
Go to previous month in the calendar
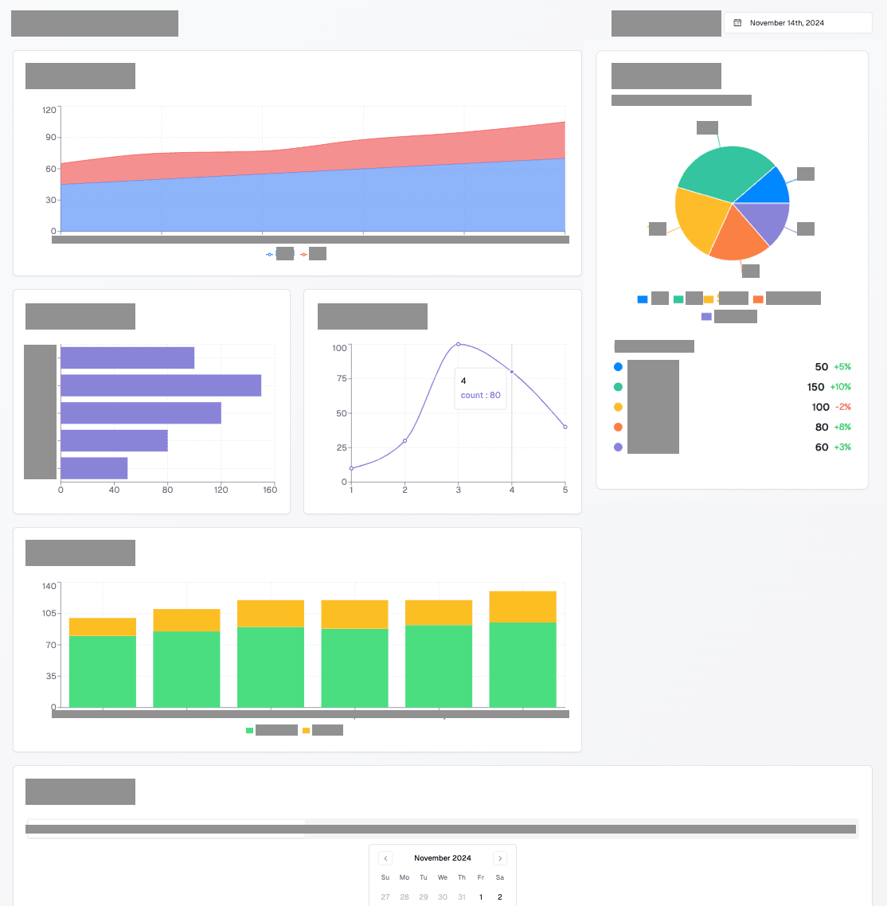coord(385,858)
